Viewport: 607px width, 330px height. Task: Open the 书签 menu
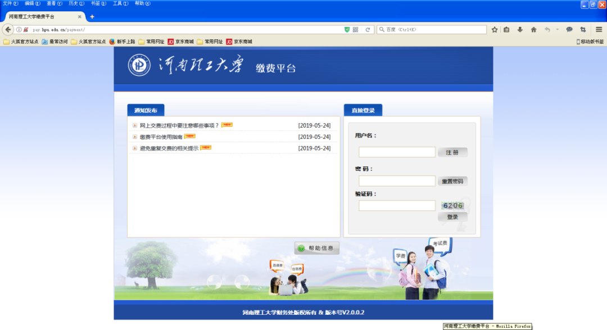98,3
